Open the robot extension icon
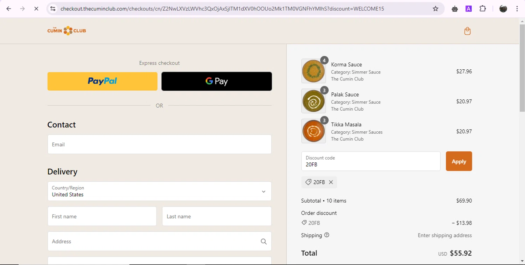525x265 pixels. coord(455,9)
